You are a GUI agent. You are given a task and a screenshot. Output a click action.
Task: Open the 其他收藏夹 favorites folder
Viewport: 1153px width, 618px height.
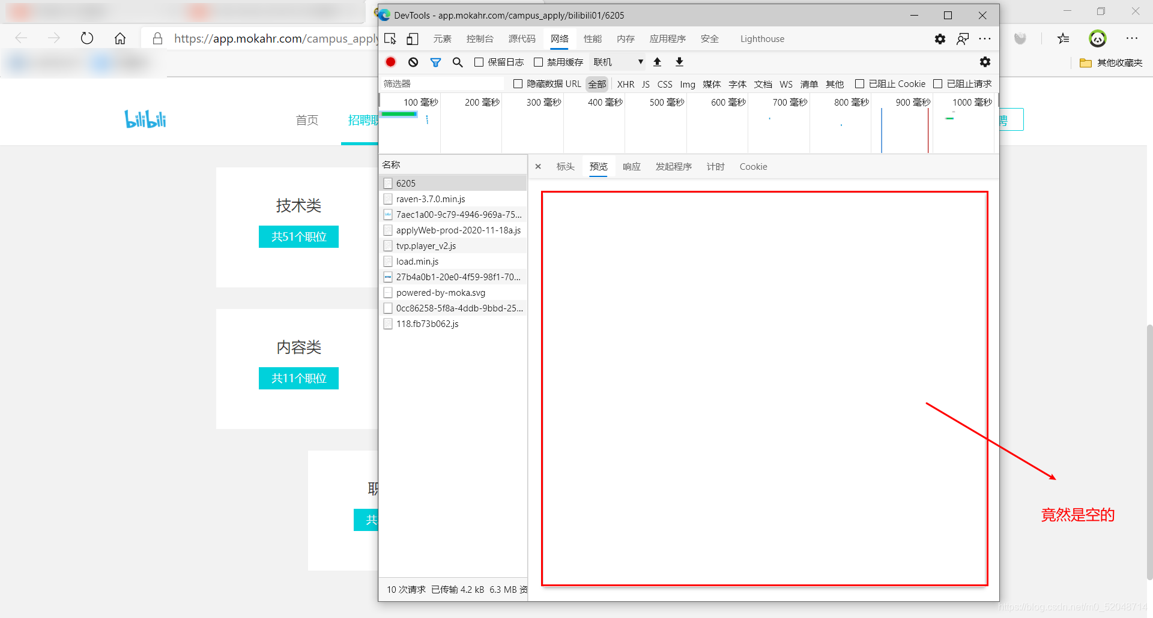point(1111,62)
